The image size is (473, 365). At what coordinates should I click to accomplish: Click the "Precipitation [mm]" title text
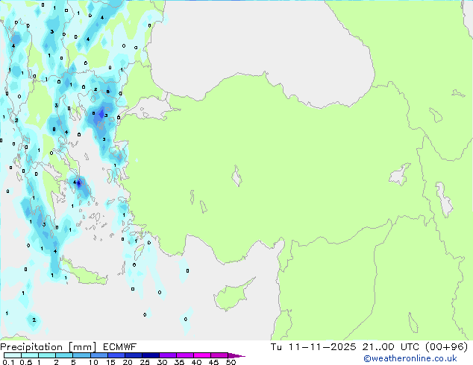pyautogui.click(x=48, y=347)
